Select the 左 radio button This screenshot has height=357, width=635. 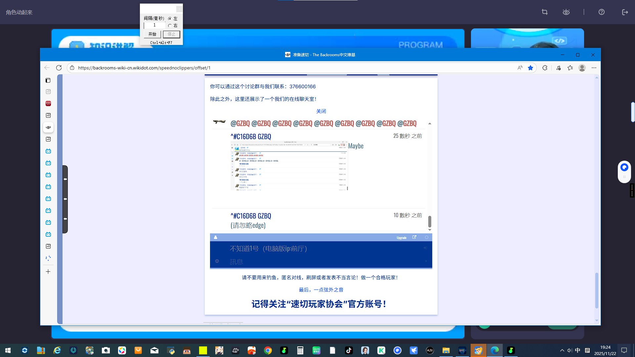coord(170,19)
